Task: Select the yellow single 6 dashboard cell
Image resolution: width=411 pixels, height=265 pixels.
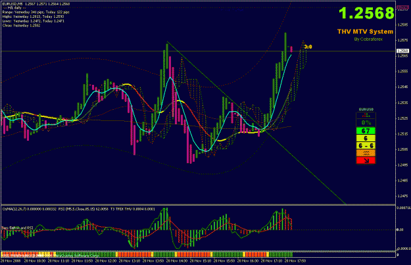Action: coord(366,138)
